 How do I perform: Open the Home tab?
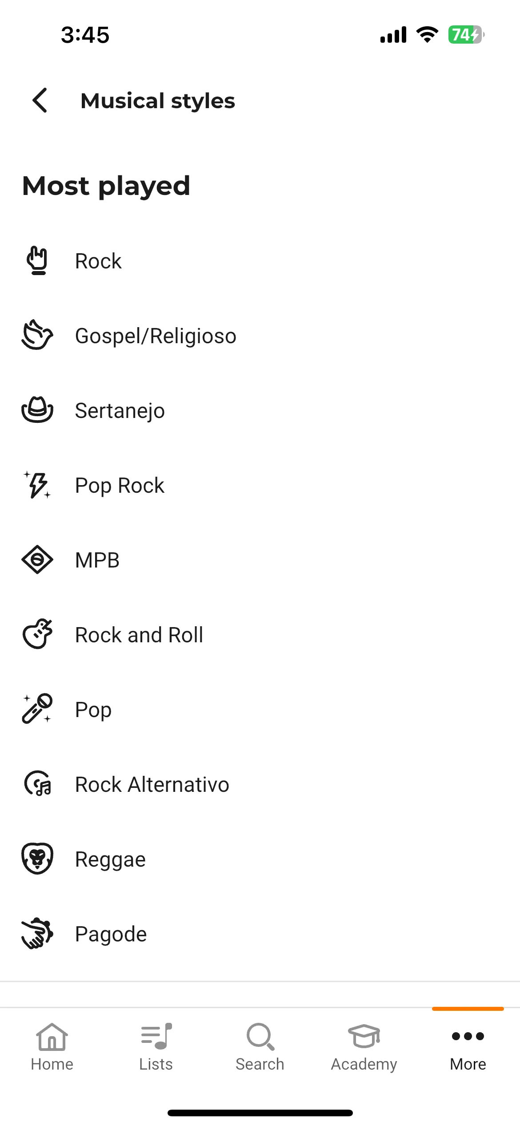pos(52,1048)
